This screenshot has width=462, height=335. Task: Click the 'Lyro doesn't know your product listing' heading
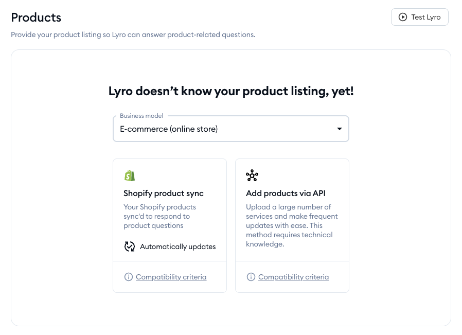click(231, 92)
